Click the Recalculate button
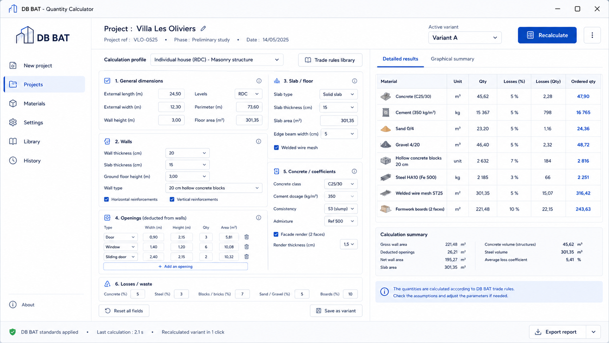Viewport: 609px width, 343px height. coord(547,35)
